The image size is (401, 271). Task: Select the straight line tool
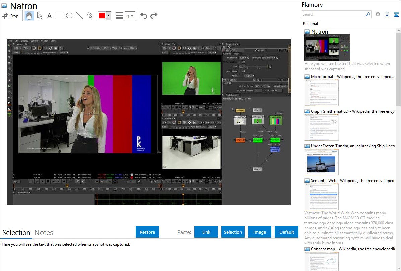79,16
